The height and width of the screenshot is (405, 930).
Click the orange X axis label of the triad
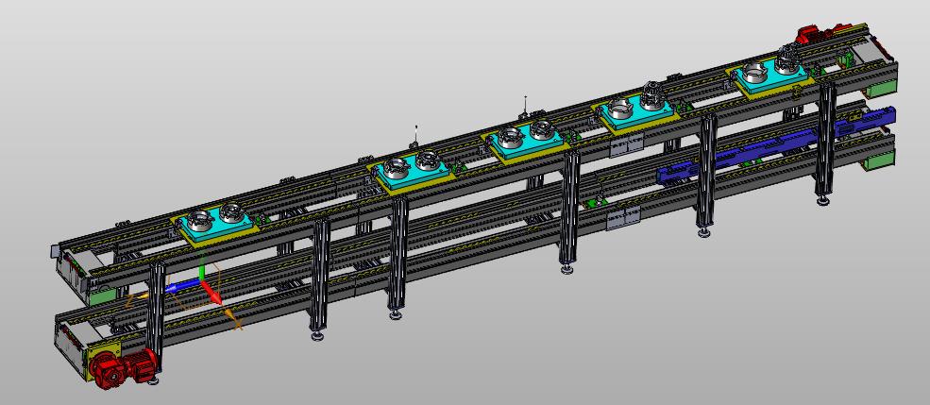(x=238, y=325)
